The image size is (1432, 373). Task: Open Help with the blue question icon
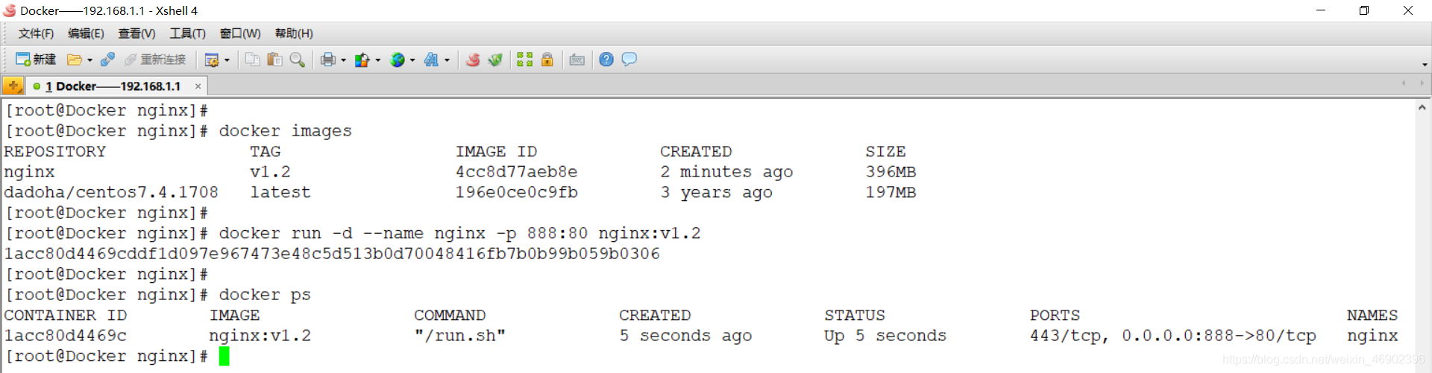coord(606,60)
